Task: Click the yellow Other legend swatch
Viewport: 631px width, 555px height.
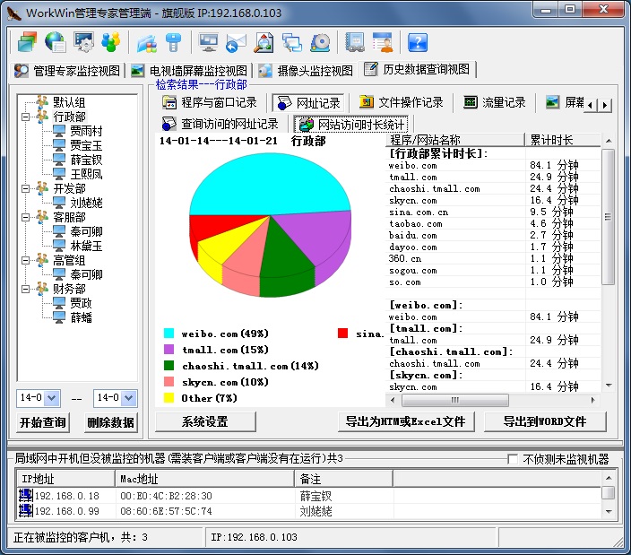Action: [x=169, y=398]
